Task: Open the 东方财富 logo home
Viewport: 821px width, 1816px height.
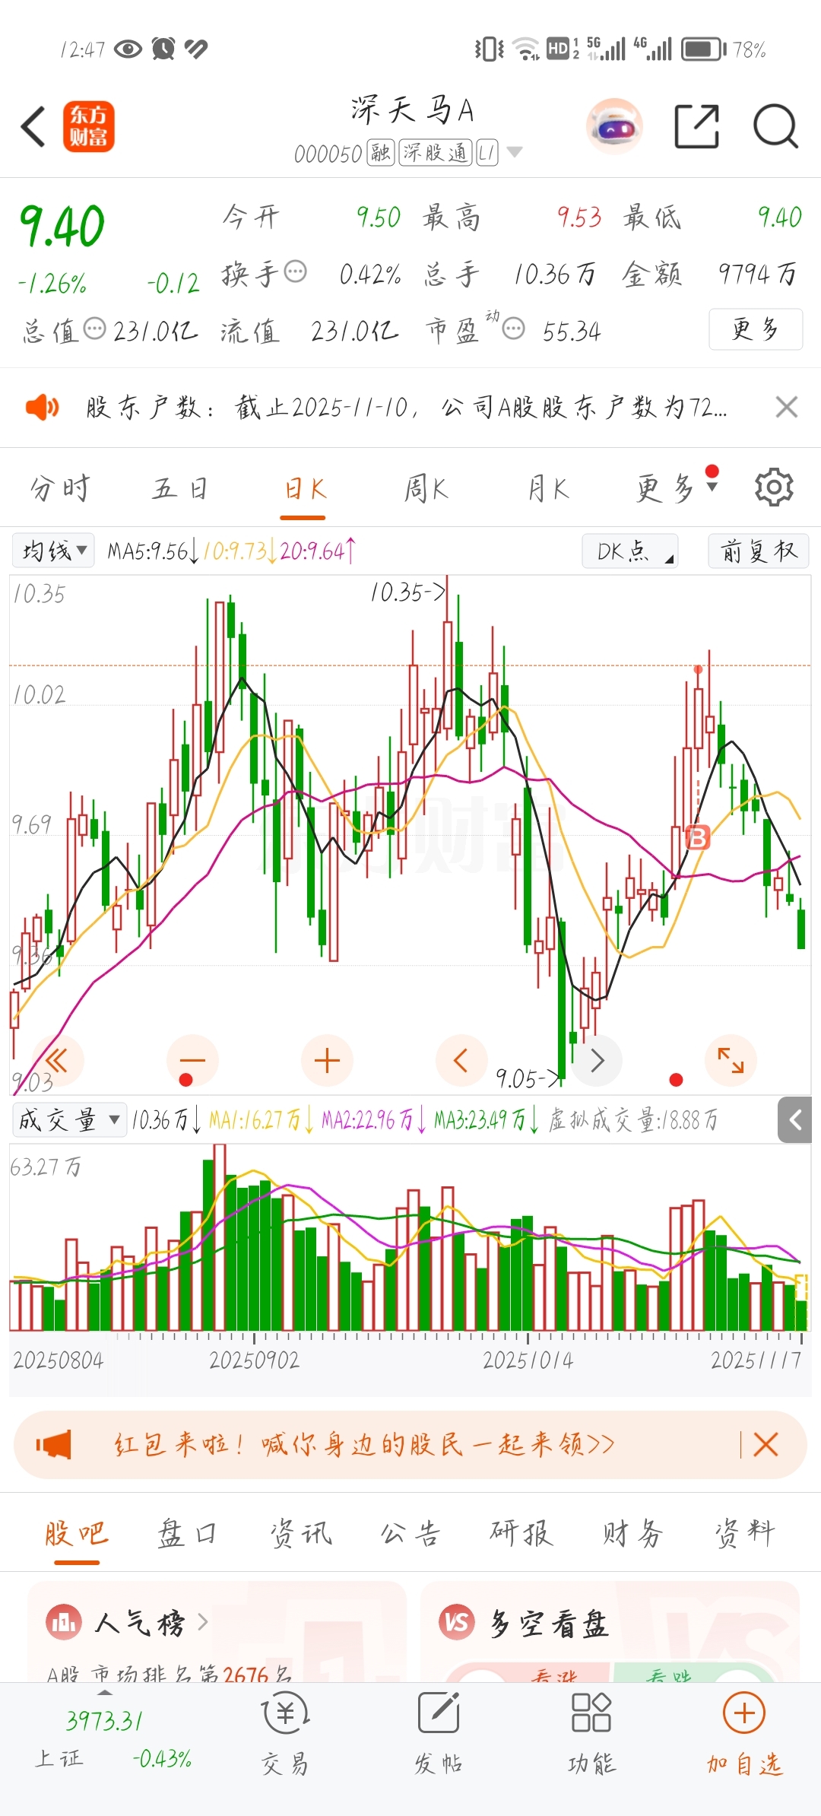Action: coord(88,126)
